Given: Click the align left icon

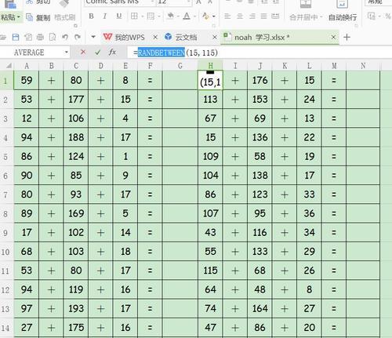Looking at the screenshot, I should [x=227, y=16].
